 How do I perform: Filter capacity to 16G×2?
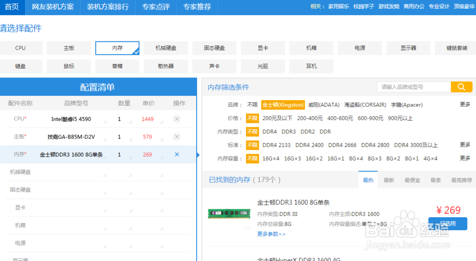[314, 159]
